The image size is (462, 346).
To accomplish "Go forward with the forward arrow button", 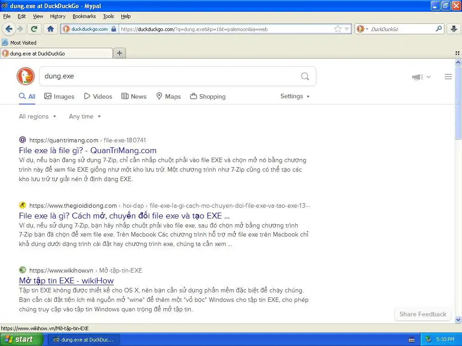I will point(20,29).
